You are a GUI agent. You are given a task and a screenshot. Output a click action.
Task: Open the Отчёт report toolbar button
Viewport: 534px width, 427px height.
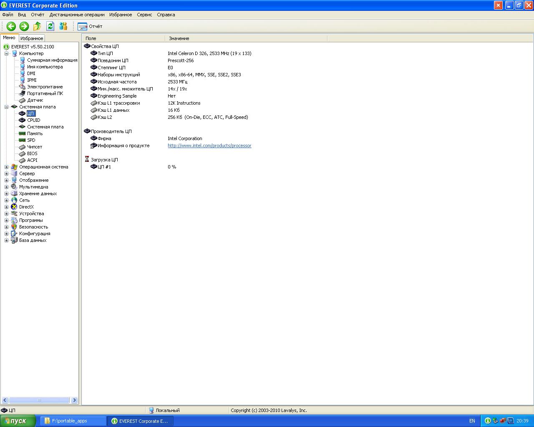click(x=90, y=26)
